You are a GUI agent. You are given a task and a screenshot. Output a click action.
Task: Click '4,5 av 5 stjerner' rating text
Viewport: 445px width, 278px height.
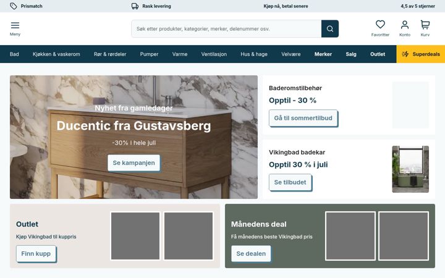[x=417, y=6]
